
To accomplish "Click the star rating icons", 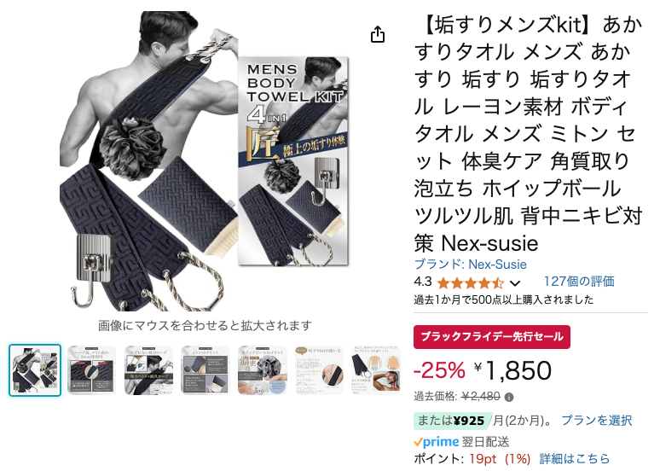I will point(471,282).
